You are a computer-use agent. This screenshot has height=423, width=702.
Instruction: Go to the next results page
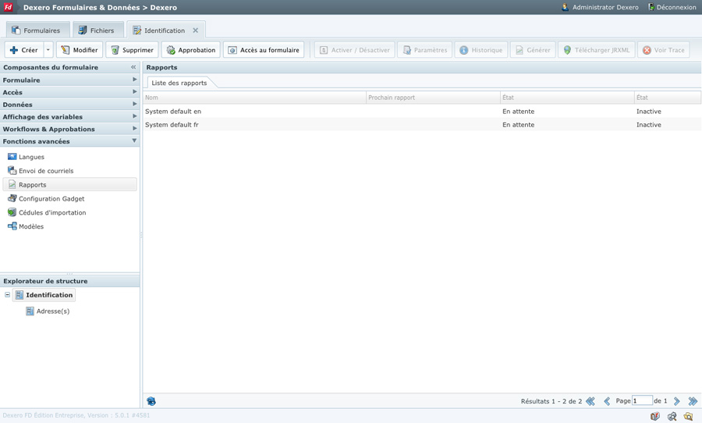[677, 401]
